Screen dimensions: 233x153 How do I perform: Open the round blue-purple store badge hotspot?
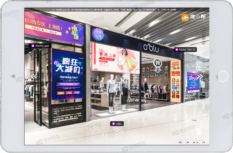(98, 34)
